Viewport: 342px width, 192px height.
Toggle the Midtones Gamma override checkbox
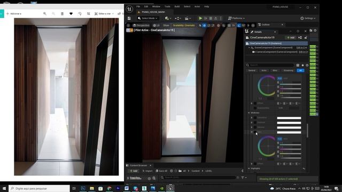coord(255,127)
